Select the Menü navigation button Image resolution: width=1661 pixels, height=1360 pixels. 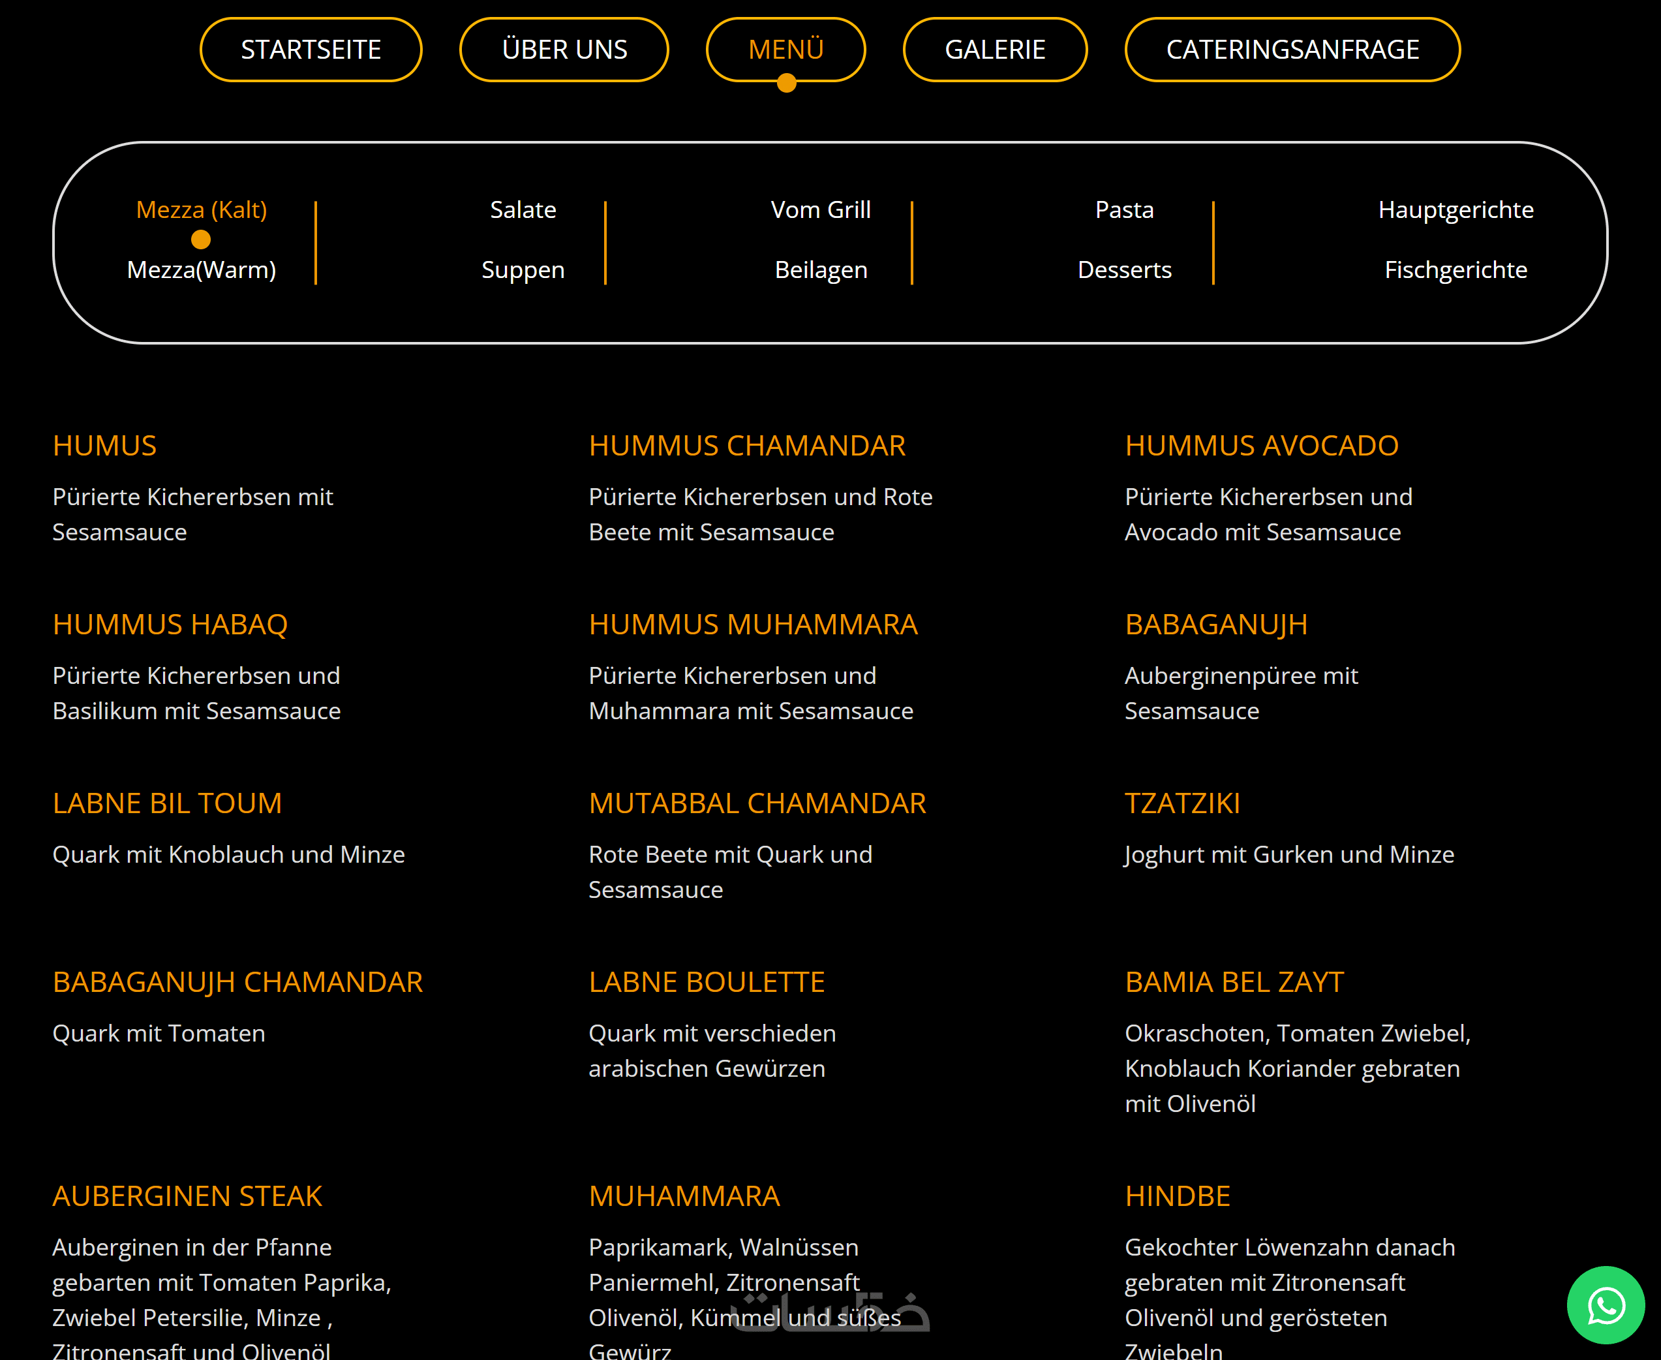(x=785, y=50)
